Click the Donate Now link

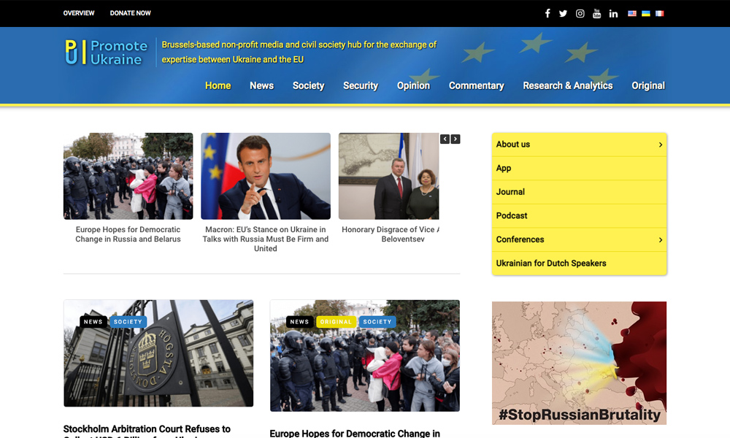click(130, 13)
